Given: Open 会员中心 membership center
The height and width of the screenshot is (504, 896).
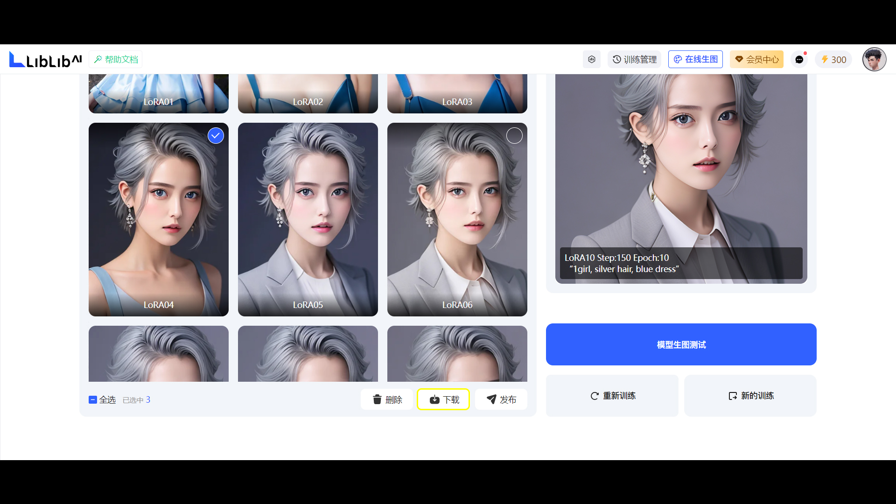Looking at the screenshot, I should click(x=756, y=60).
